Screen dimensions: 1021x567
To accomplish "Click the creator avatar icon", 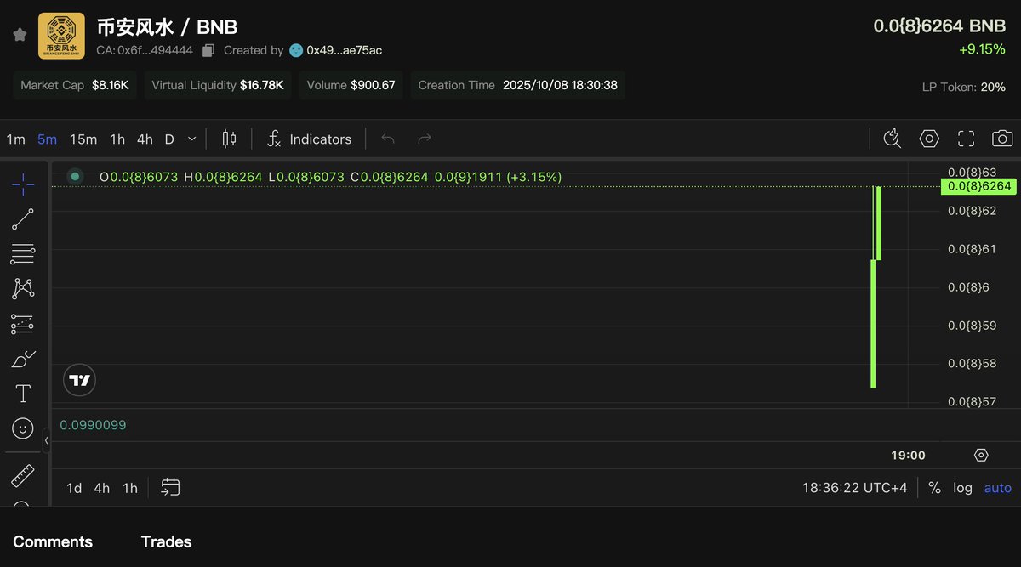I will point(296,50).
